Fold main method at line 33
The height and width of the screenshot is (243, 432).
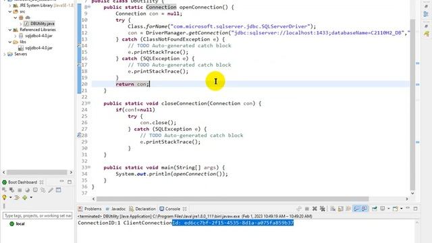(x=89, y=167)
